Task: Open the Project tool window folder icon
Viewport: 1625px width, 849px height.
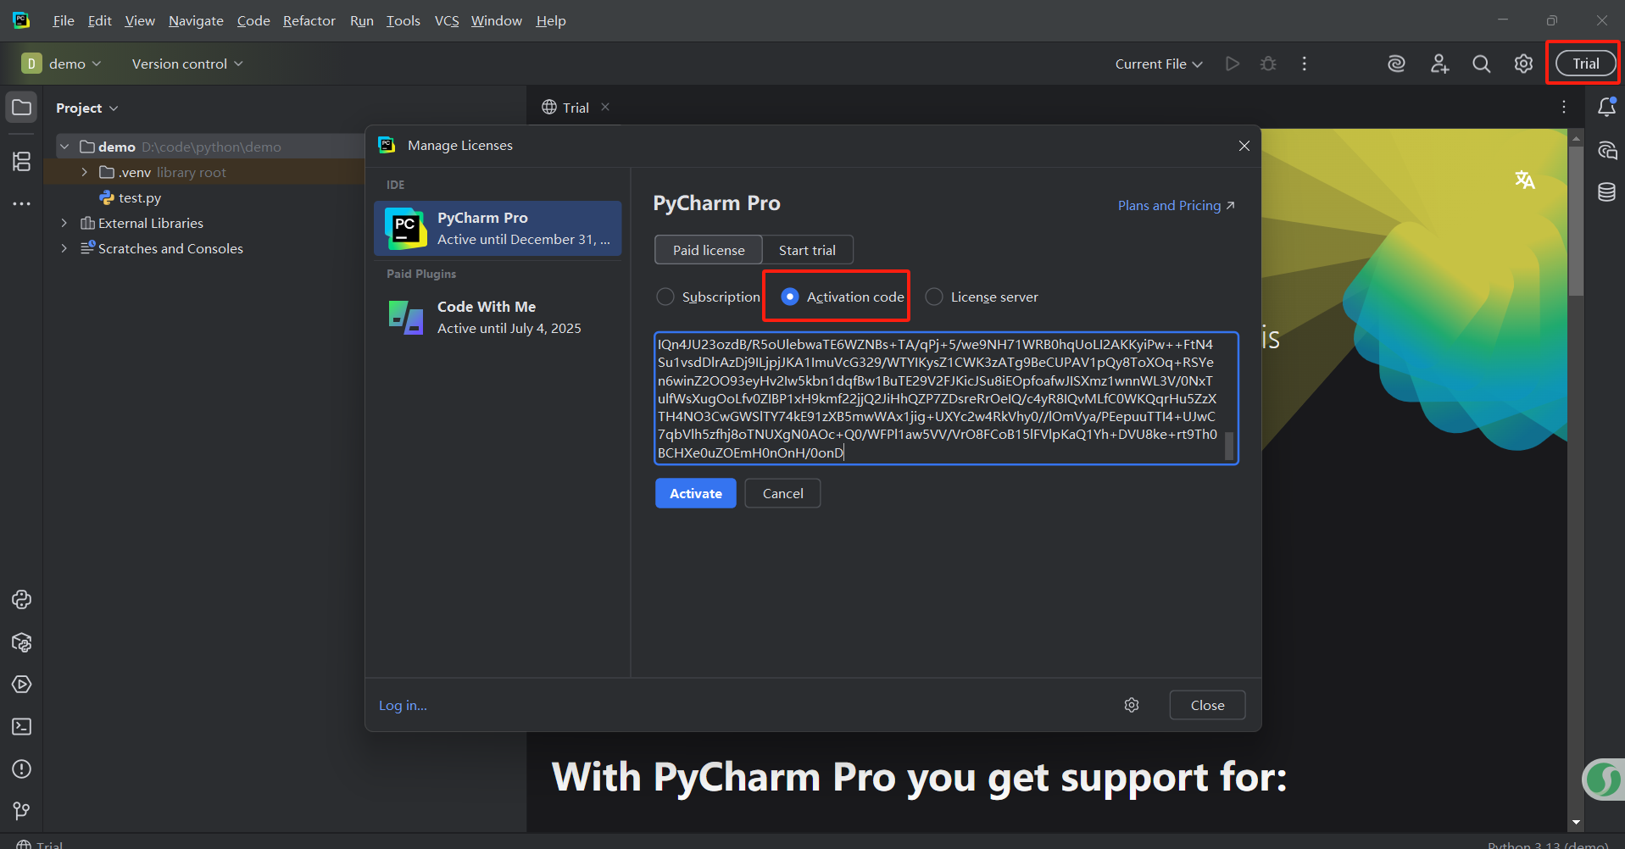Action: [22, 108]
